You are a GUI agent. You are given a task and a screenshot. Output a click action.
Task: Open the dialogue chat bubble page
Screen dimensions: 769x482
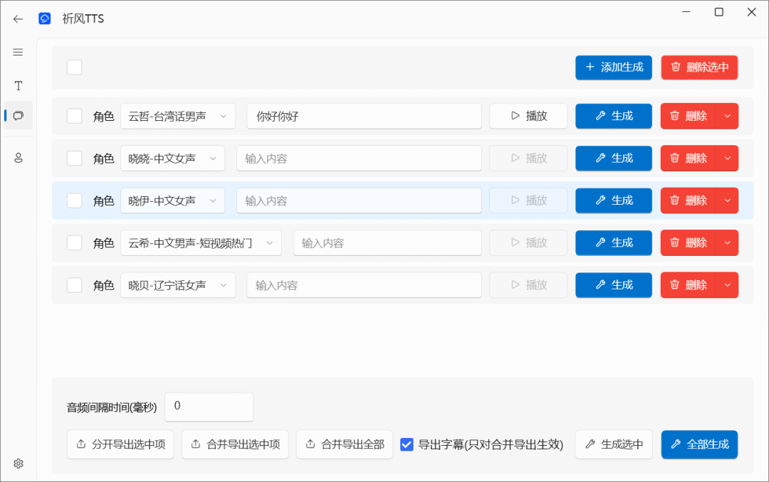pyautogui.click(x=18, y=116)
